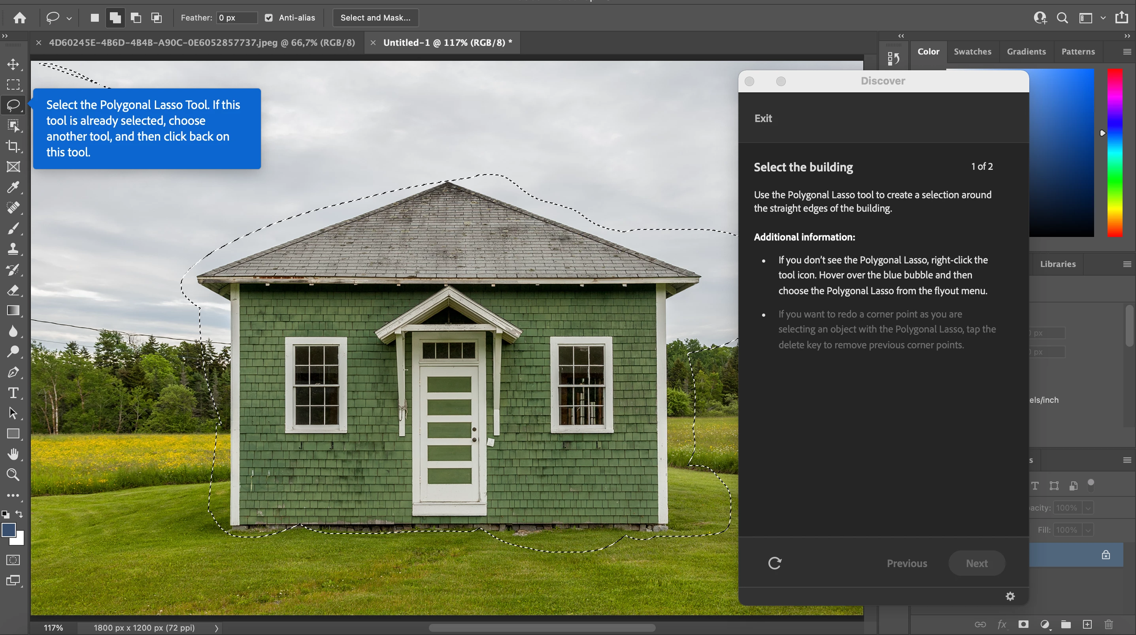Screen dimensions: 1136x635
Task: Select the Zoom tool in toolbar
Action: tap(13, 475)
